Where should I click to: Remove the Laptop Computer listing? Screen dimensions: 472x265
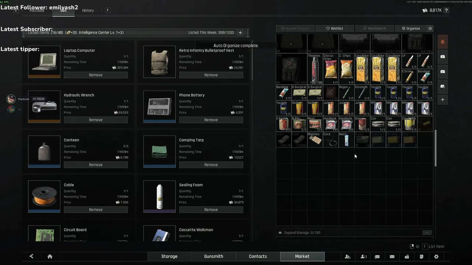96,75
